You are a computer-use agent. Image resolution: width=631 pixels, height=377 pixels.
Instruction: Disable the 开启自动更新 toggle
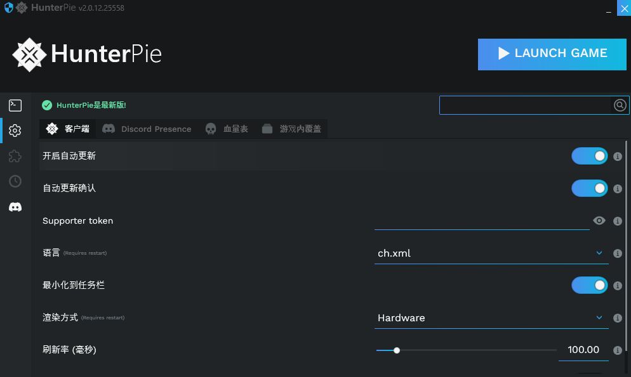(x=589, y=156)
